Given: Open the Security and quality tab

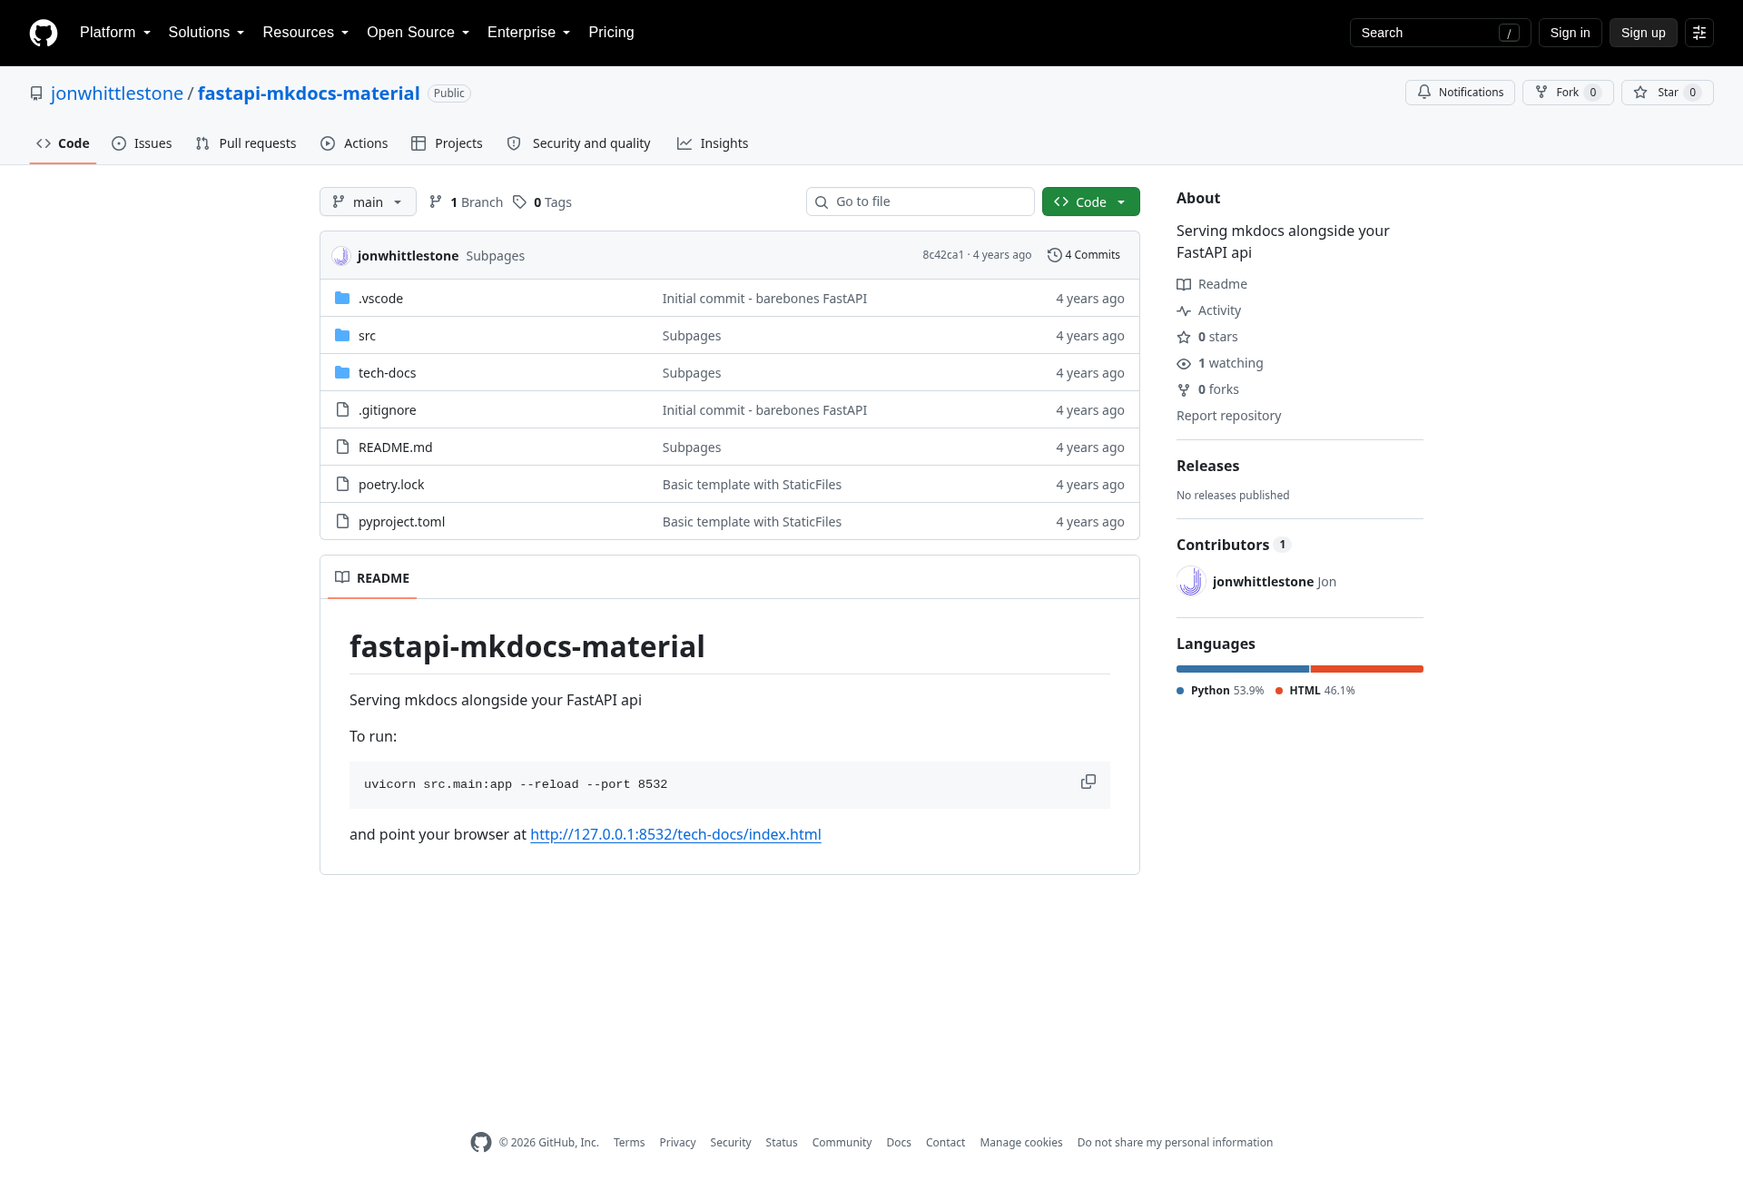Looking at the screenshot, I should pos(578,143).
